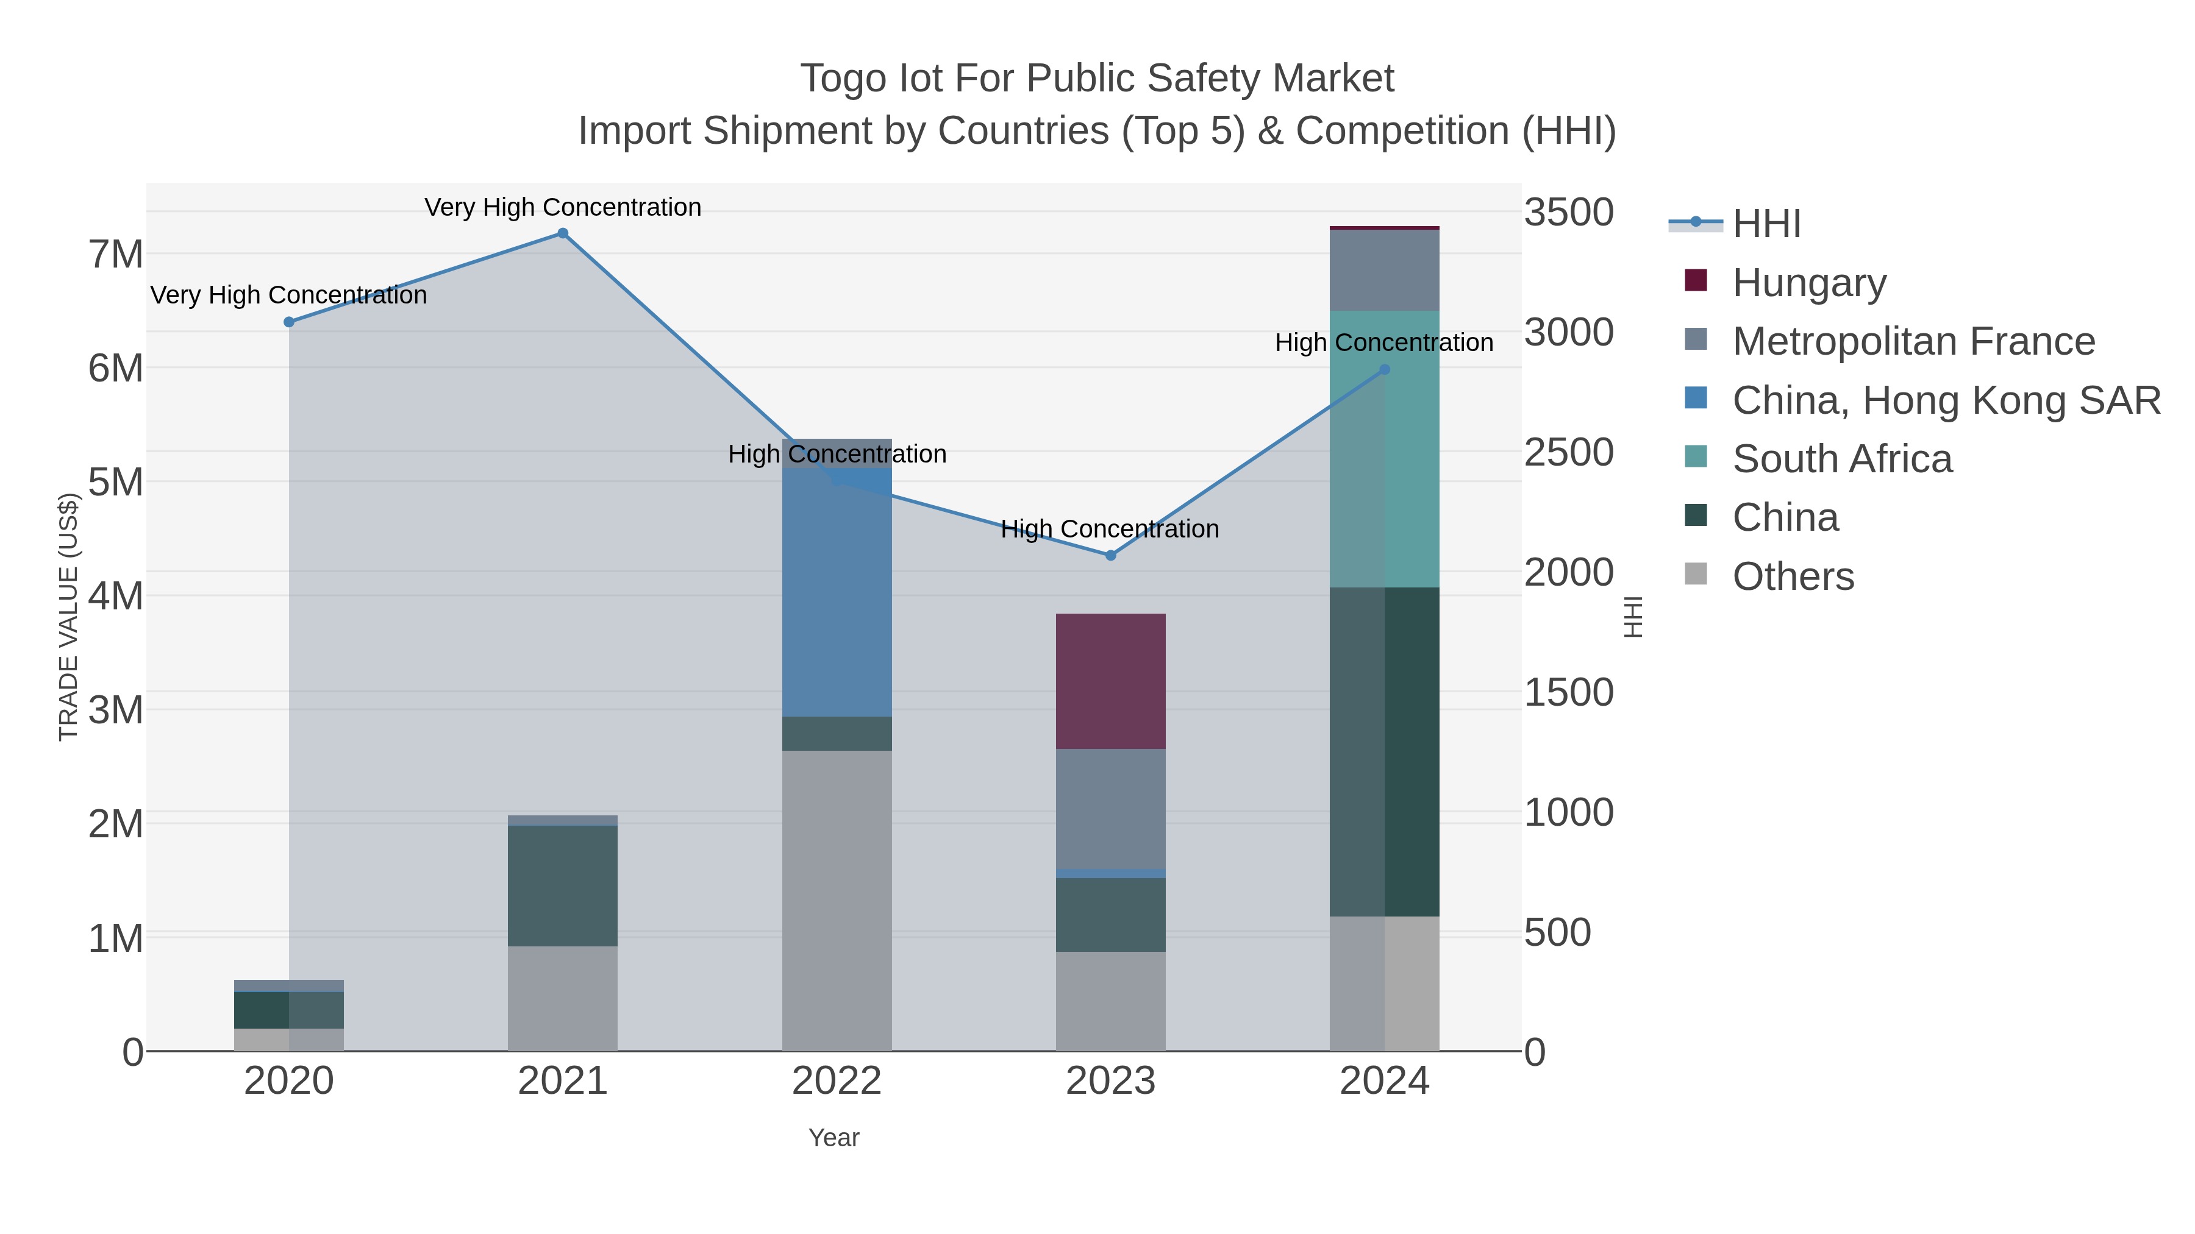Click the chart title 'Togo Iot For Public Safety Market'

click(x=1097, y=79)
